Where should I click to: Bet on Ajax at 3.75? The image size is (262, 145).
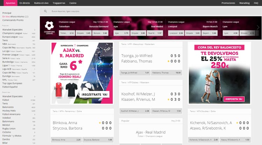122,33
